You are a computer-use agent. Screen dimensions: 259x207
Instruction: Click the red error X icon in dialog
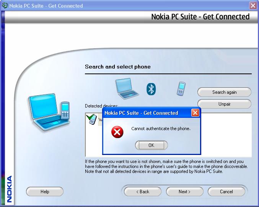(x=117, y=132)
